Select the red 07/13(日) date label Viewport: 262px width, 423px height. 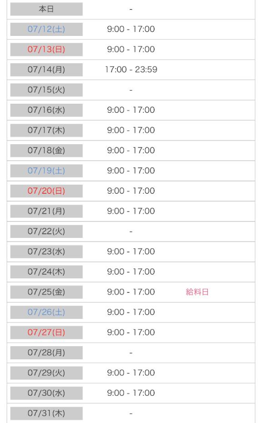point(46,50)
